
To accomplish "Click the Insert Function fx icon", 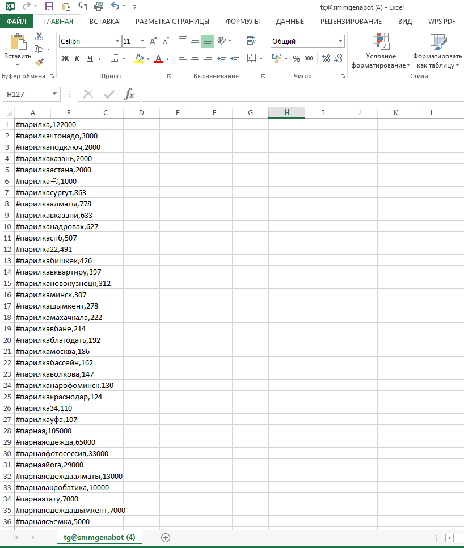I will click(x=129, y=94).
